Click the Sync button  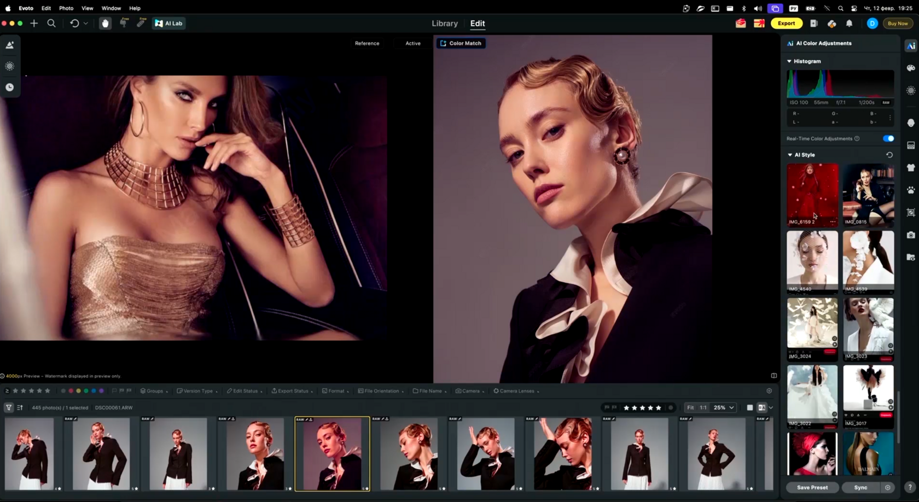pyautogui.click(x=861, y=487)
